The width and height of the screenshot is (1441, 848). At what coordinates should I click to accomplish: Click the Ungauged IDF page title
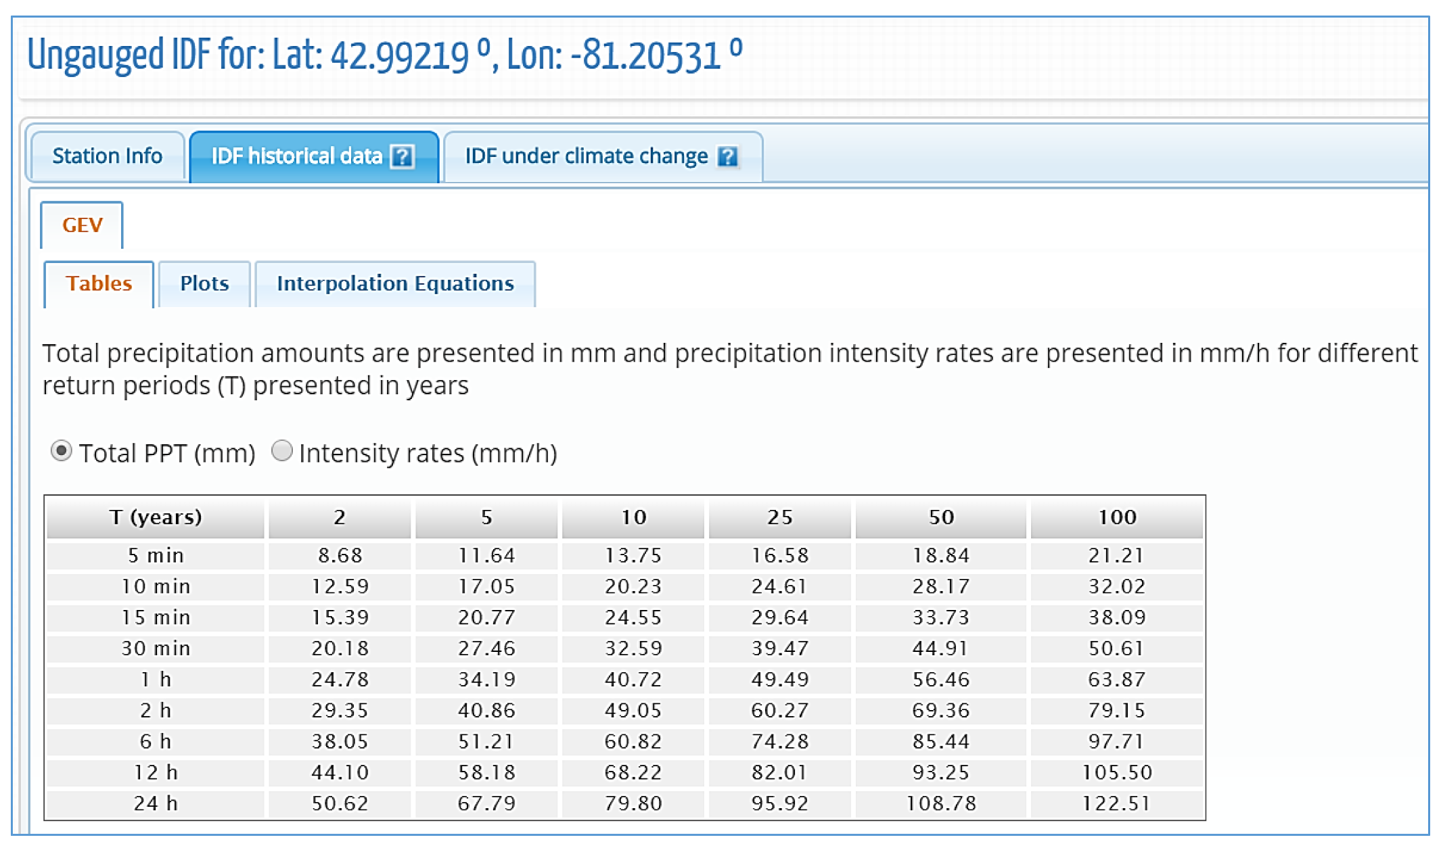point(384,55)
